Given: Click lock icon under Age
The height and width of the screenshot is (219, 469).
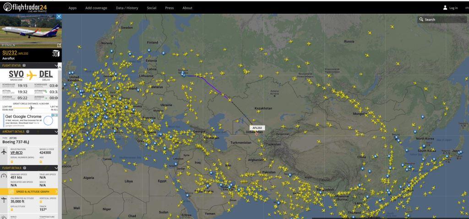Looking at the screenshot, I should (x=41, y=161).
